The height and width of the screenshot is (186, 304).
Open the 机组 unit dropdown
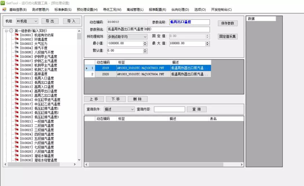[36, 21]
